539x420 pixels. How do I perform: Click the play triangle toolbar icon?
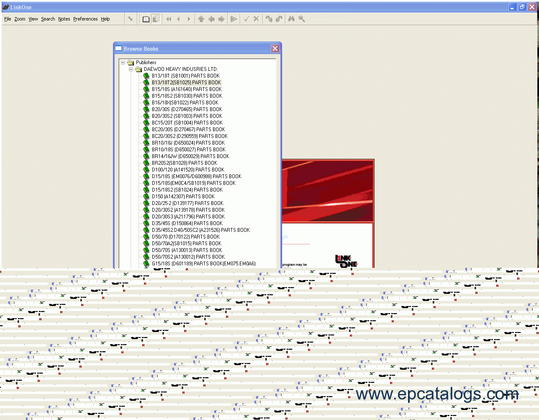tap(234, 19)
